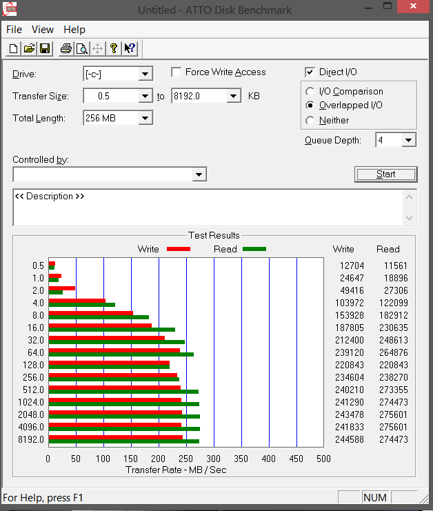Viewport: 433px width, 511px height.
Task: Click the four-arrow move toolbar icon
Action: click(x=97, y=49)
